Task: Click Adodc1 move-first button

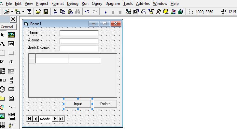Action: pyautogui.click(x=30, y=119)
